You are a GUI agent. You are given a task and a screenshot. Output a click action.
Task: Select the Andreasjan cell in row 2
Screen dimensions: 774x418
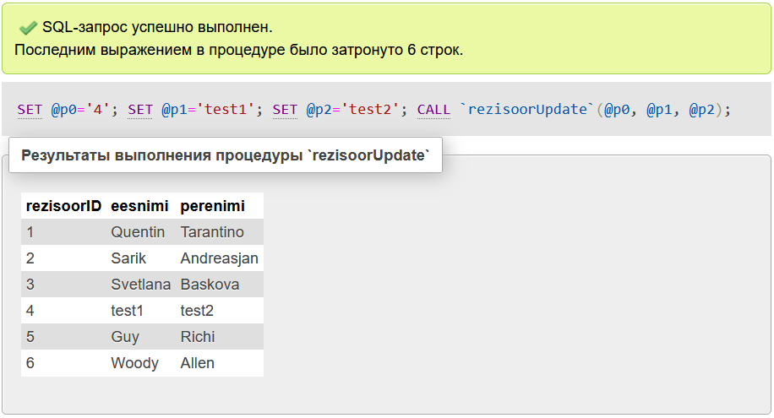coord(219,258)
